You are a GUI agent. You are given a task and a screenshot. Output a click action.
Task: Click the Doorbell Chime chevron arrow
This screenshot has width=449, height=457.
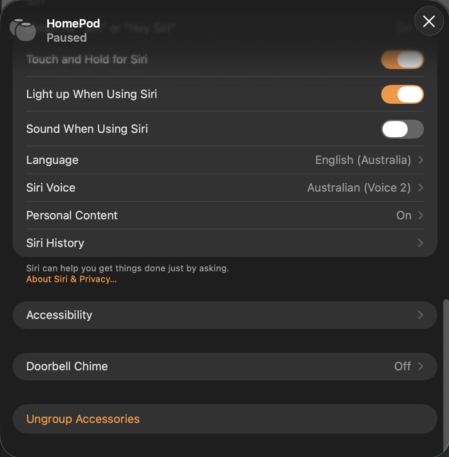point(420,366)
